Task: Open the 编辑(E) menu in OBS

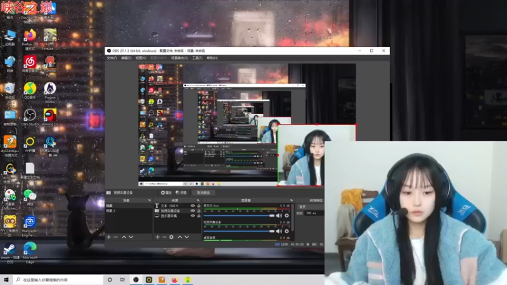Action: (x=126, y=58)
